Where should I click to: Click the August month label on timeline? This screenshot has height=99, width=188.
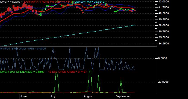pyautogui.click(x=88, y=96)
